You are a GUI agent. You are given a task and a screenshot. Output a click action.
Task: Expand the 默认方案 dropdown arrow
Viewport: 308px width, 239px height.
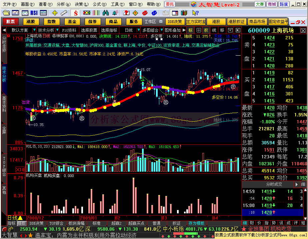(34, 30)
